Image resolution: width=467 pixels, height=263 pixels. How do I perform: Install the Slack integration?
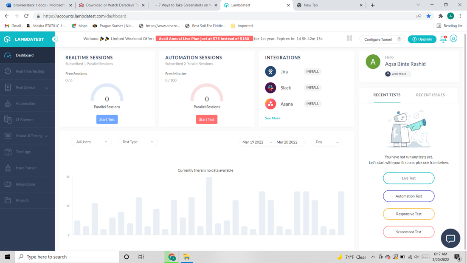(x=312, y=88)
